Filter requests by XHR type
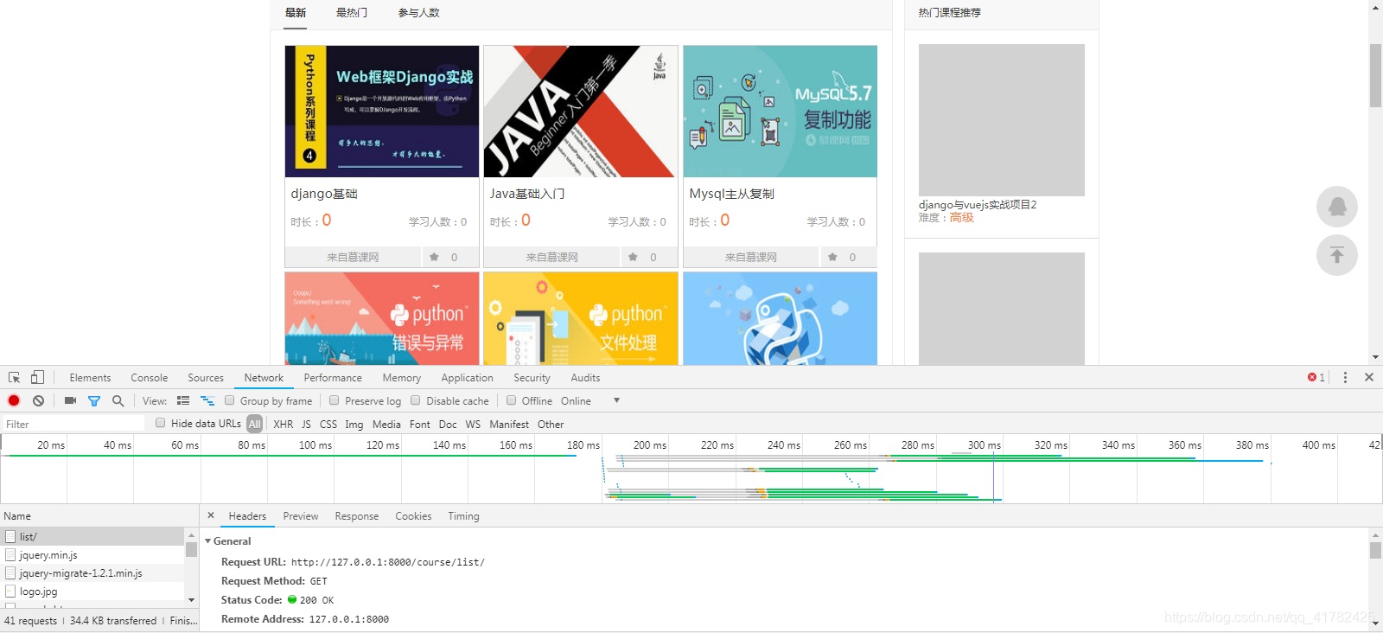The image size is (1383, 633). tap(283, 425)
